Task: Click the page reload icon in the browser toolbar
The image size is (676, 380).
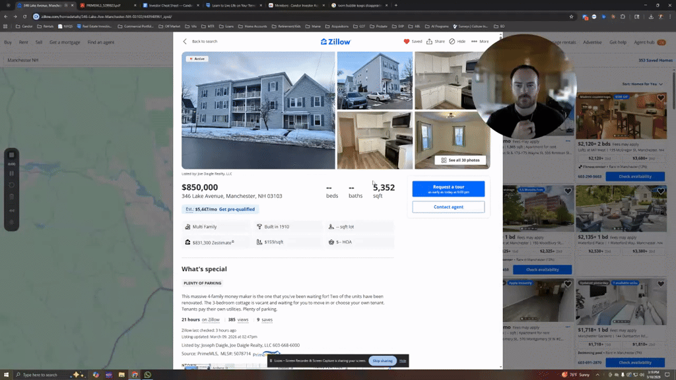Action: pyautogui.click(x=24, y=17)
